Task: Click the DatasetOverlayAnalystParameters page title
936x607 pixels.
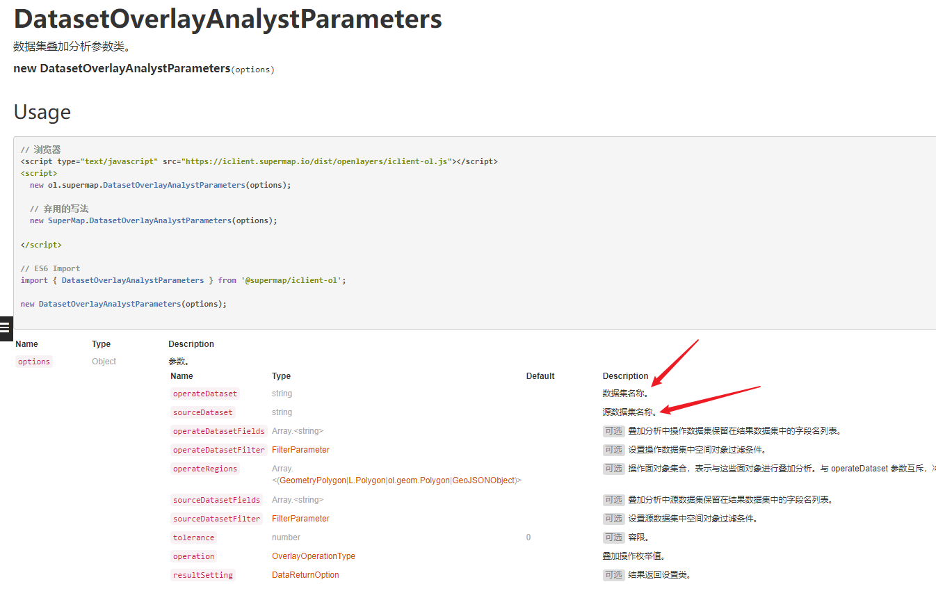Action: (x=227, y=19)
